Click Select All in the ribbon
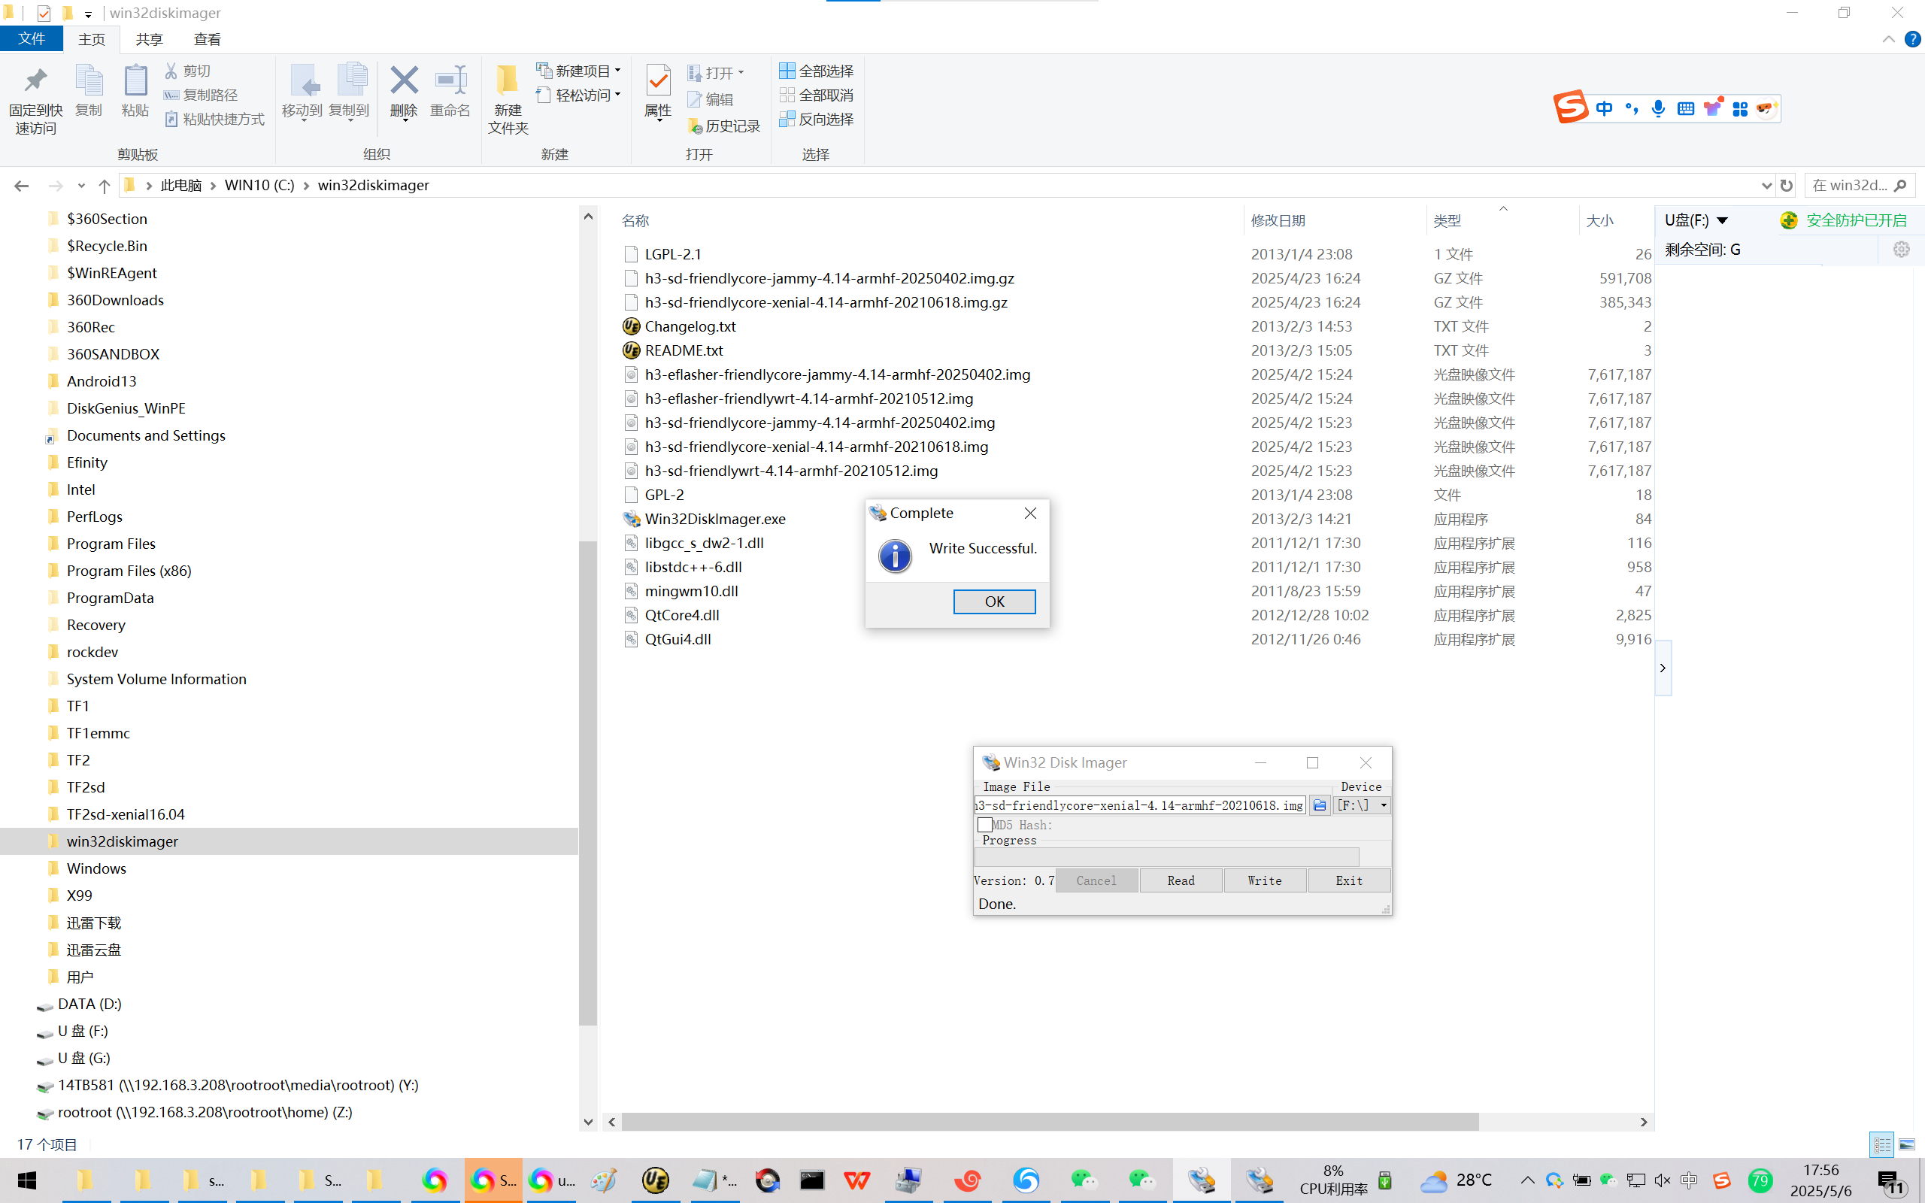Viewport: 1925px width, 1203px height. 816,71
